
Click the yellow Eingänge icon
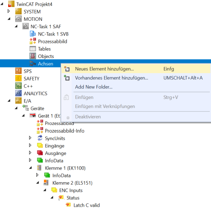coord(40,145)
